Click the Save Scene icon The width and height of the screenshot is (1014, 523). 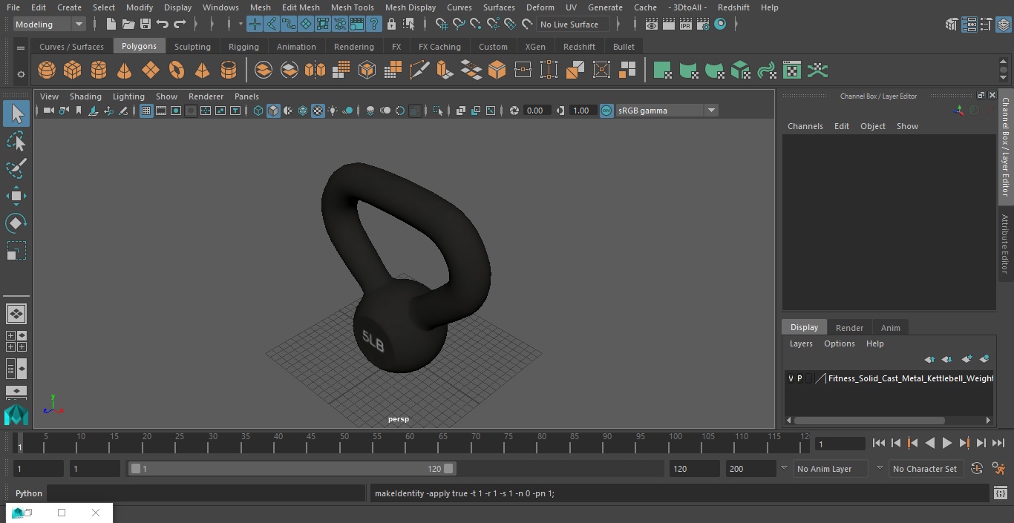145,24
